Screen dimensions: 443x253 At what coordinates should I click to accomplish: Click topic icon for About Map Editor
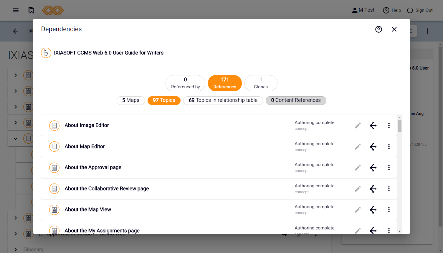(x=54, y=146)
